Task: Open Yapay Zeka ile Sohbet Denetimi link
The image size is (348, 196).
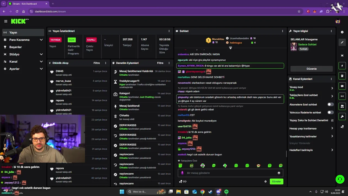Action: 312,120
